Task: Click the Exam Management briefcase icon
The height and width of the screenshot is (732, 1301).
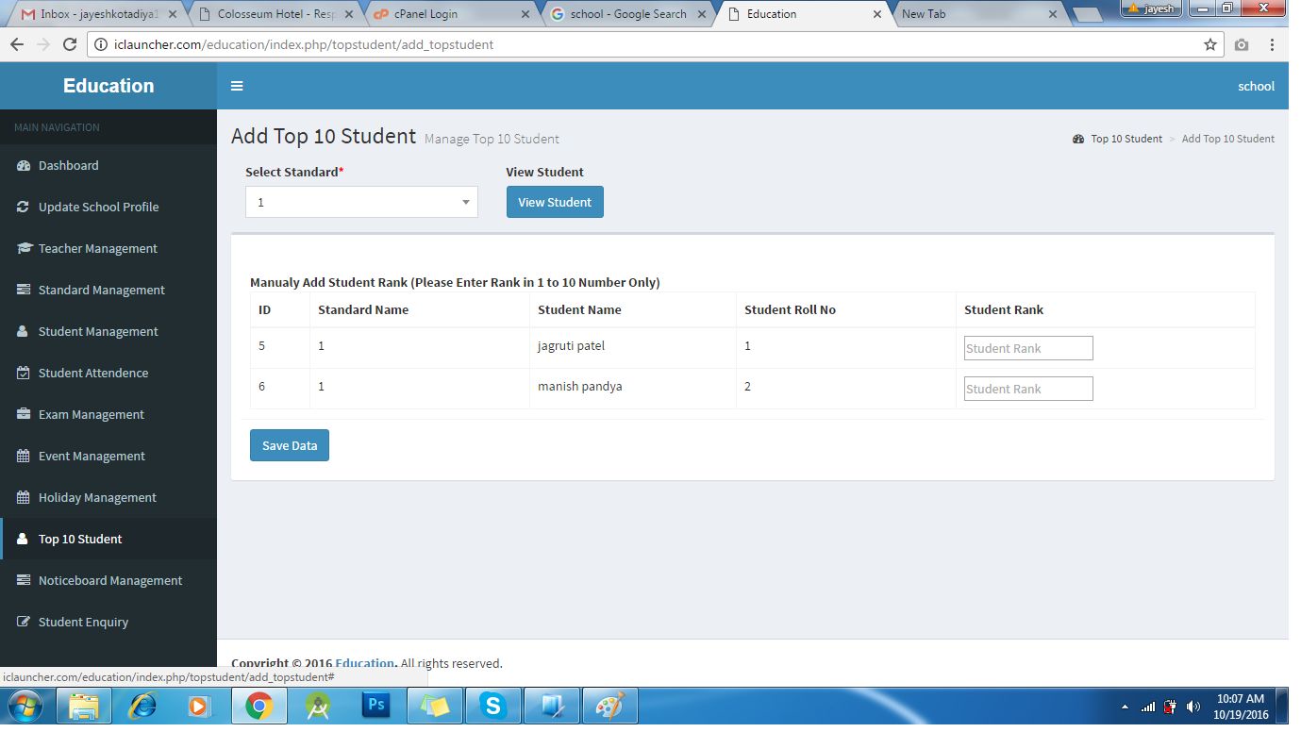Action: [x=24, y=414]
